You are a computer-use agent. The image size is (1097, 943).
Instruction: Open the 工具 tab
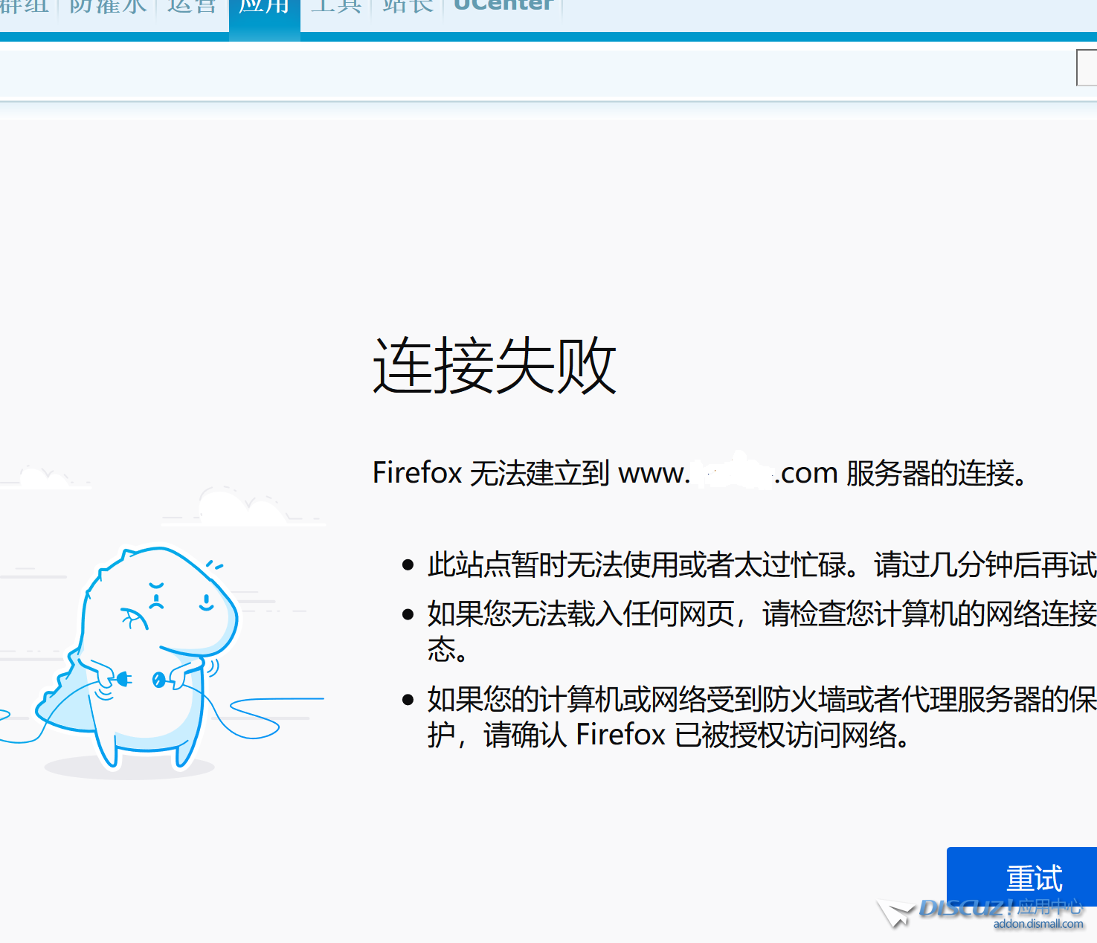point(335,6)
